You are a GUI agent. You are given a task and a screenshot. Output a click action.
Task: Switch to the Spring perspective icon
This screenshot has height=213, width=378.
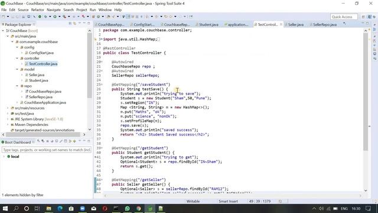(374, 17)
